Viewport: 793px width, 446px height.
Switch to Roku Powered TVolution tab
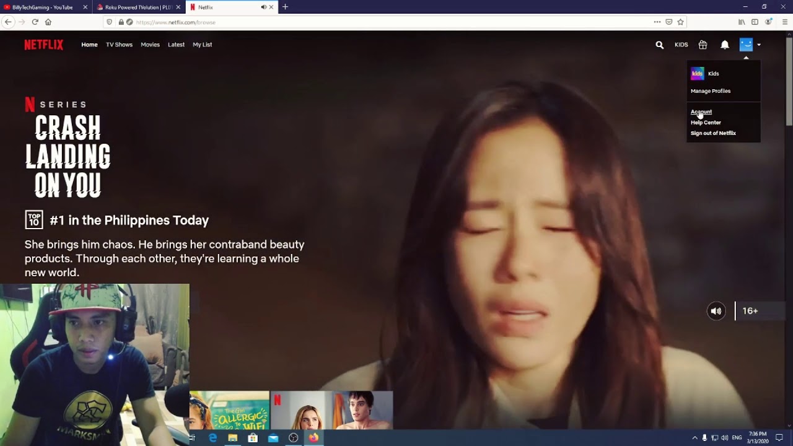click(x=138, y=7)
